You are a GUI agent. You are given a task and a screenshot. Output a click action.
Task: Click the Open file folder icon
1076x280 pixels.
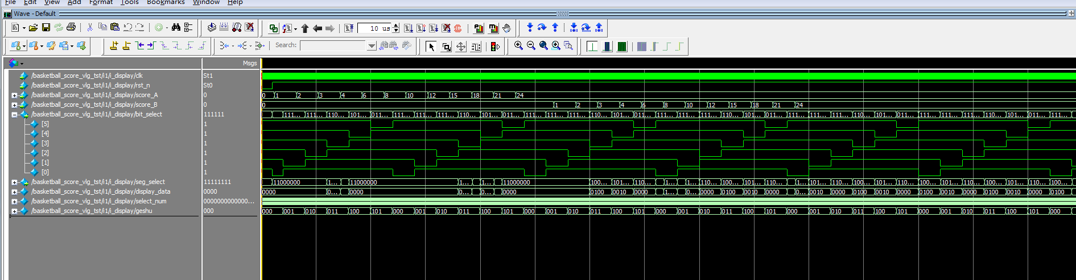pos(33,27)
